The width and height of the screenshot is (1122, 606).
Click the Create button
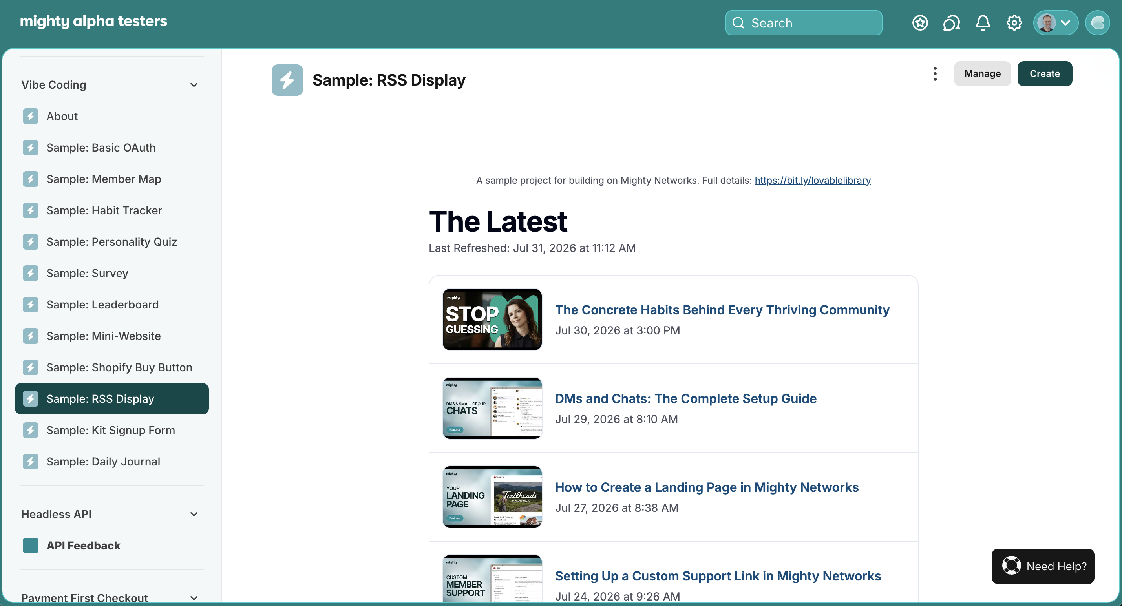(1045, 73)
